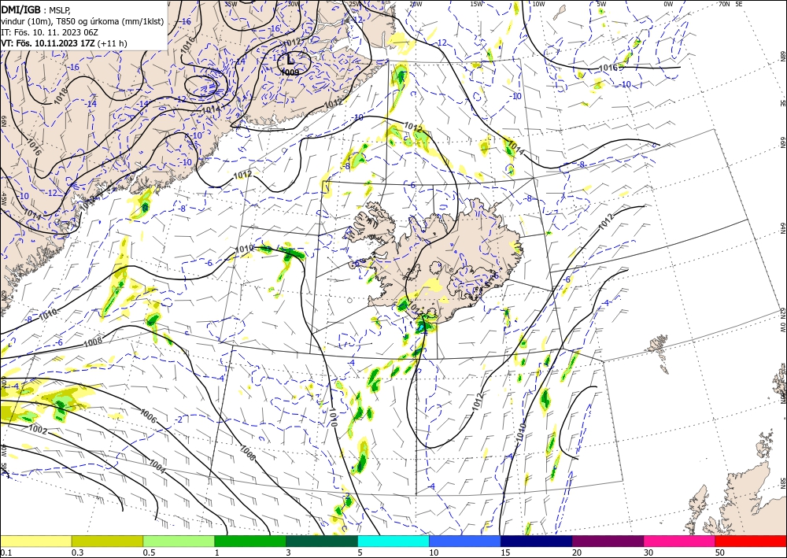
Task: Click the '50' legend scale value
Action: (719, 552)
